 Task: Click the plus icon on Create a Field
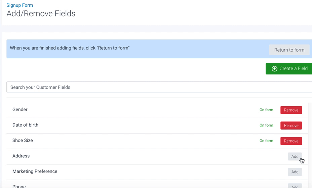(x=274, y=69)
